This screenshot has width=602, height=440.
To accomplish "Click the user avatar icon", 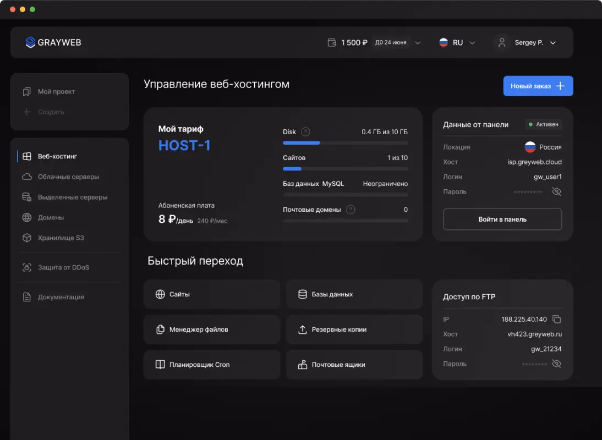I will [x=502, y=42].
